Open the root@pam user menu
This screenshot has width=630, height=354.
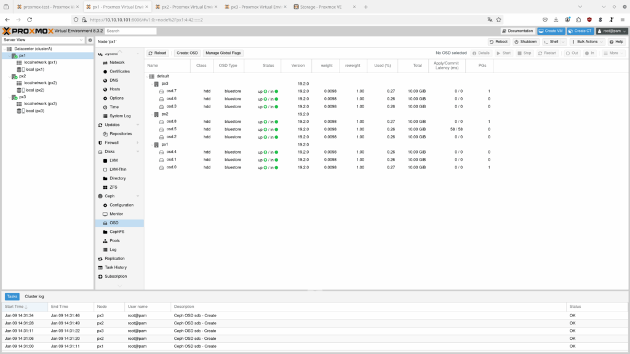(612, 31)
